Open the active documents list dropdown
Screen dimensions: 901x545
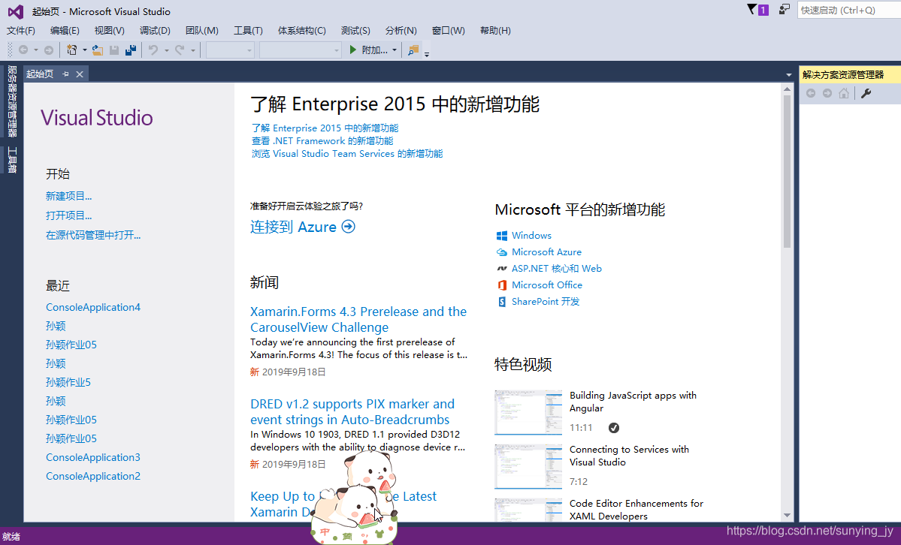[x=789, y=74]
